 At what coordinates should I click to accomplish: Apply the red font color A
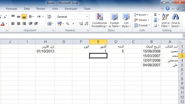pos(3,24)
